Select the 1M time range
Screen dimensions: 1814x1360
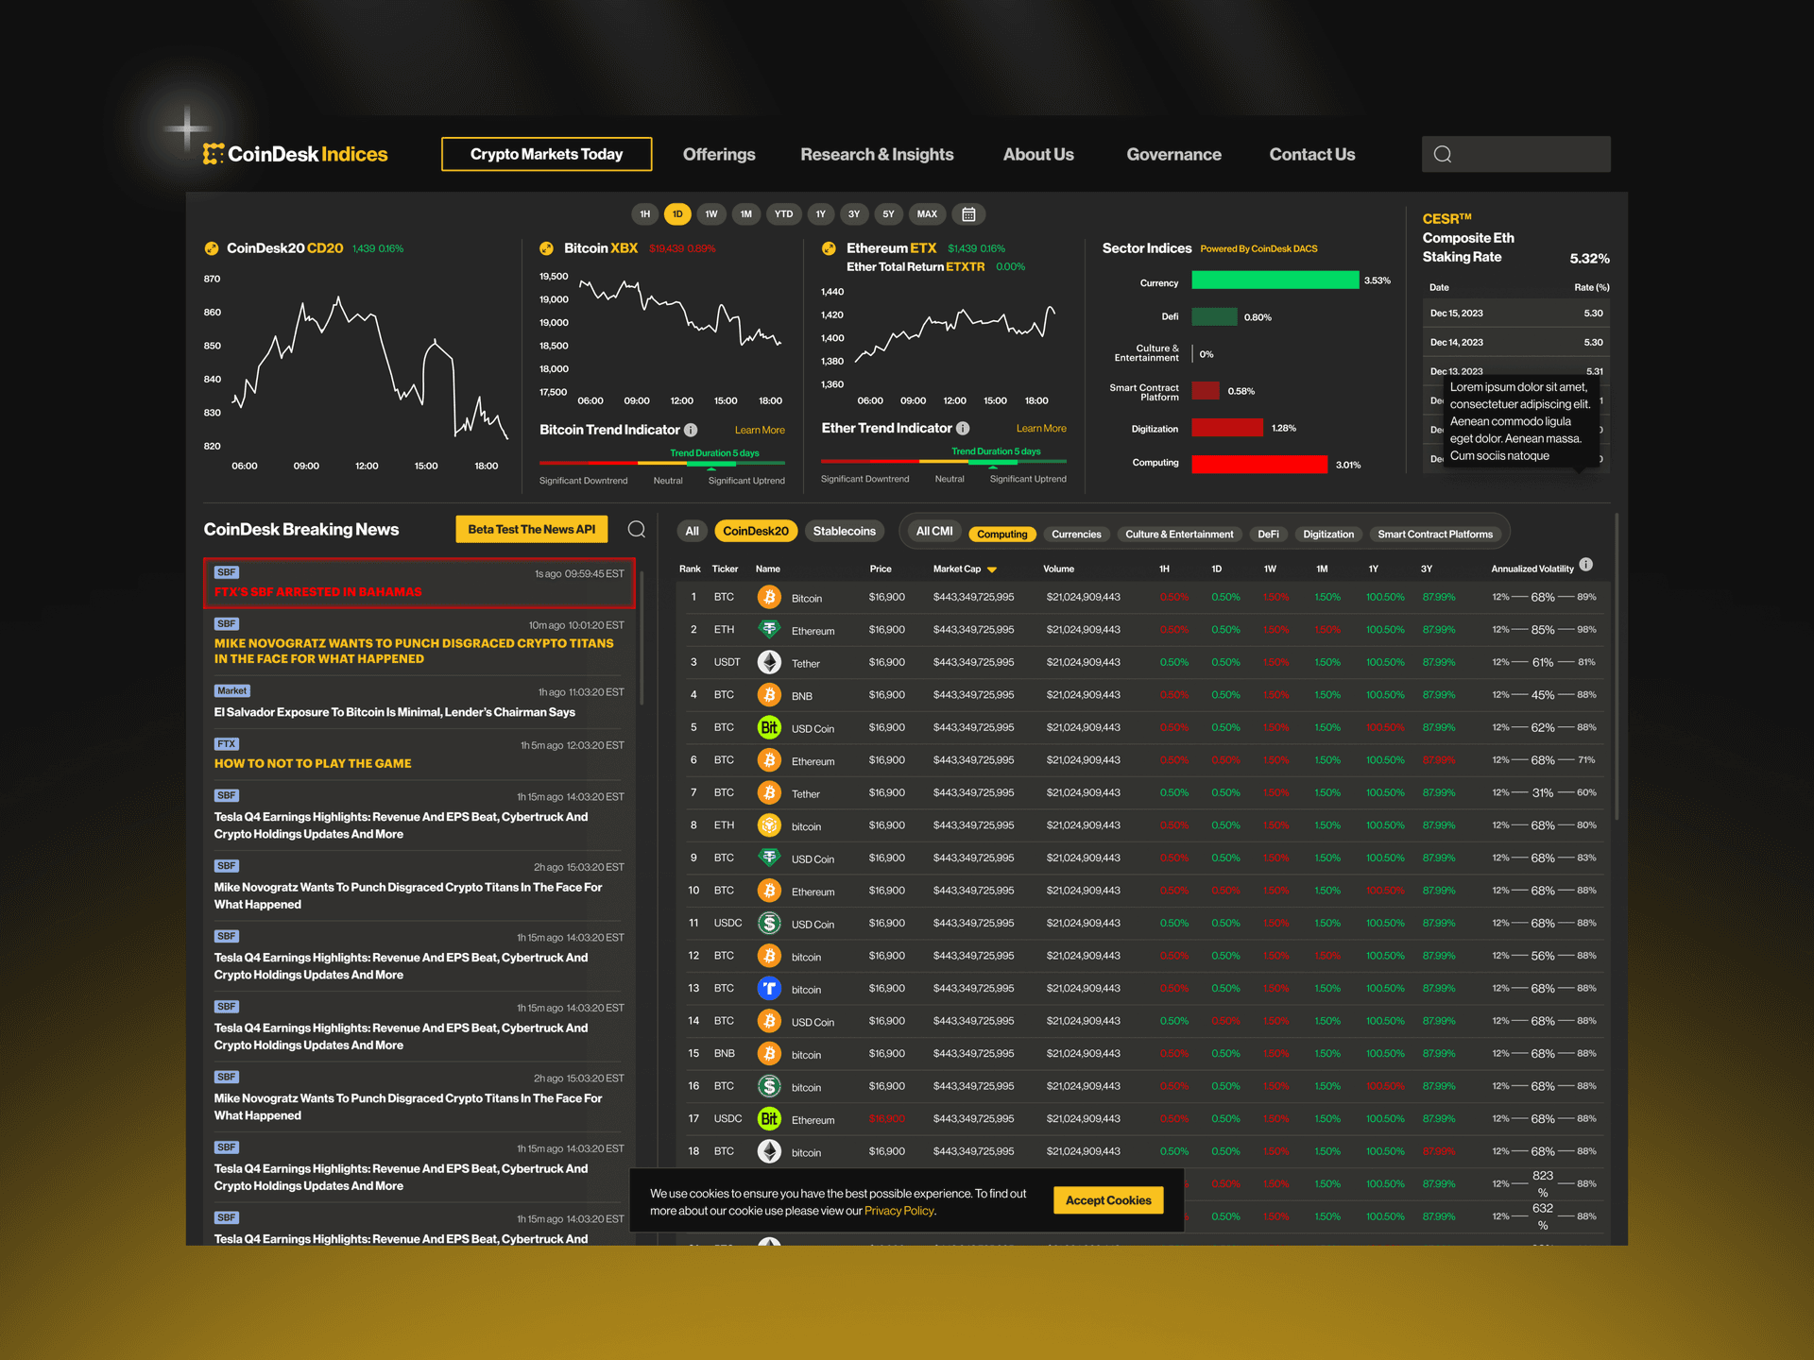(x=746, y=214)
